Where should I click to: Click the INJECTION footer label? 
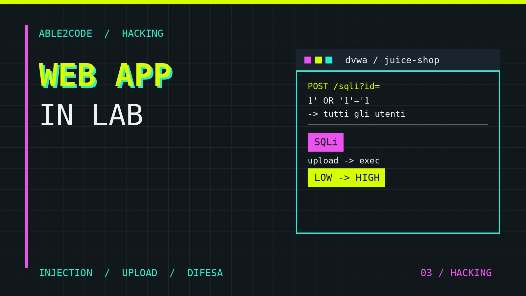click(x=66, y=273)
